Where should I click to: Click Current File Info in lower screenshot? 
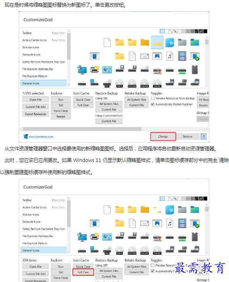36,274
